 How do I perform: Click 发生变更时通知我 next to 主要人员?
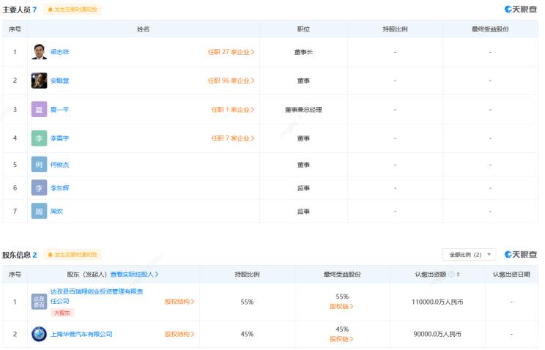click(x=72, y=10)
